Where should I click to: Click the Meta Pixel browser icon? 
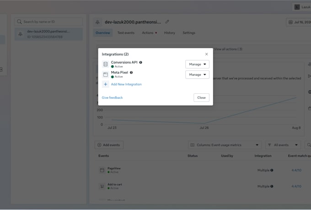tap(106, 75)
